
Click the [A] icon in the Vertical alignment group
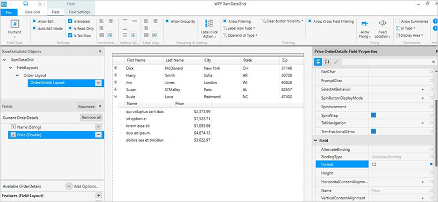tap(133, 35)
